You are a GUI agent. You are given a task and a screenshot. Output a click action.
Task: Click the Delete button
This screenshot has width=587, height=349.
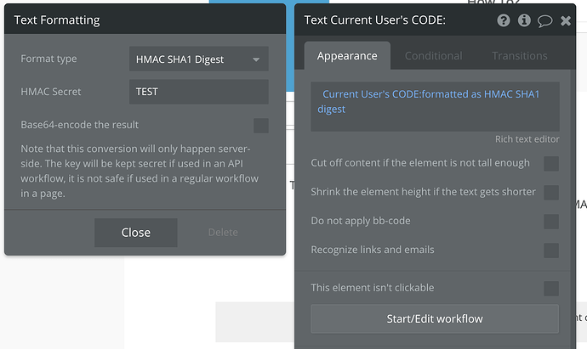coord(223,232)
